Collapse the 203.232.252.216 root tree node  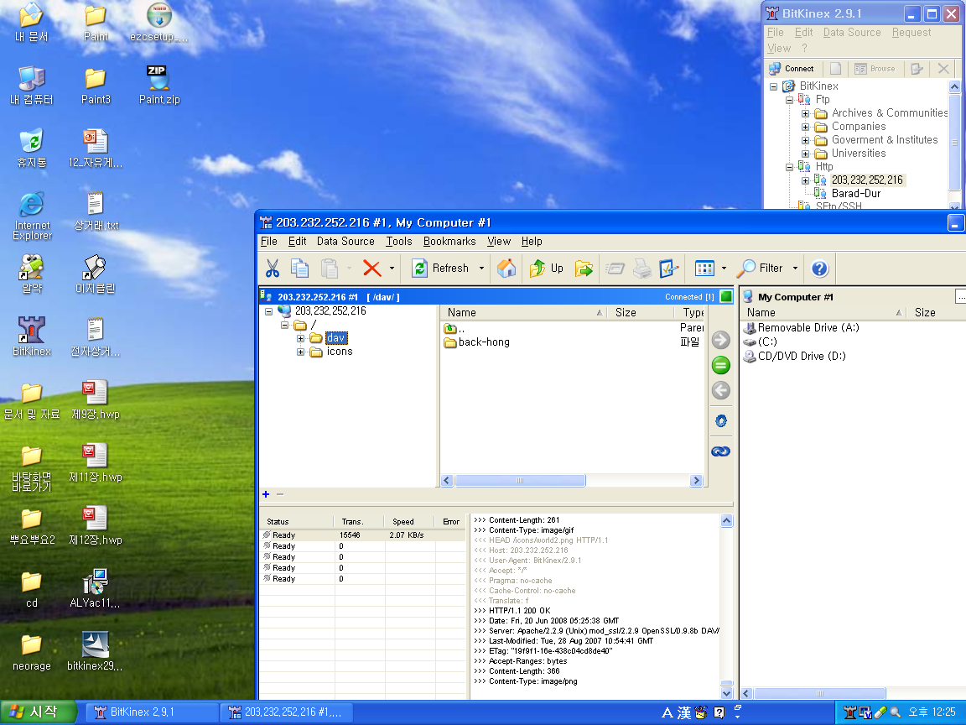click(x=269, y=311)
